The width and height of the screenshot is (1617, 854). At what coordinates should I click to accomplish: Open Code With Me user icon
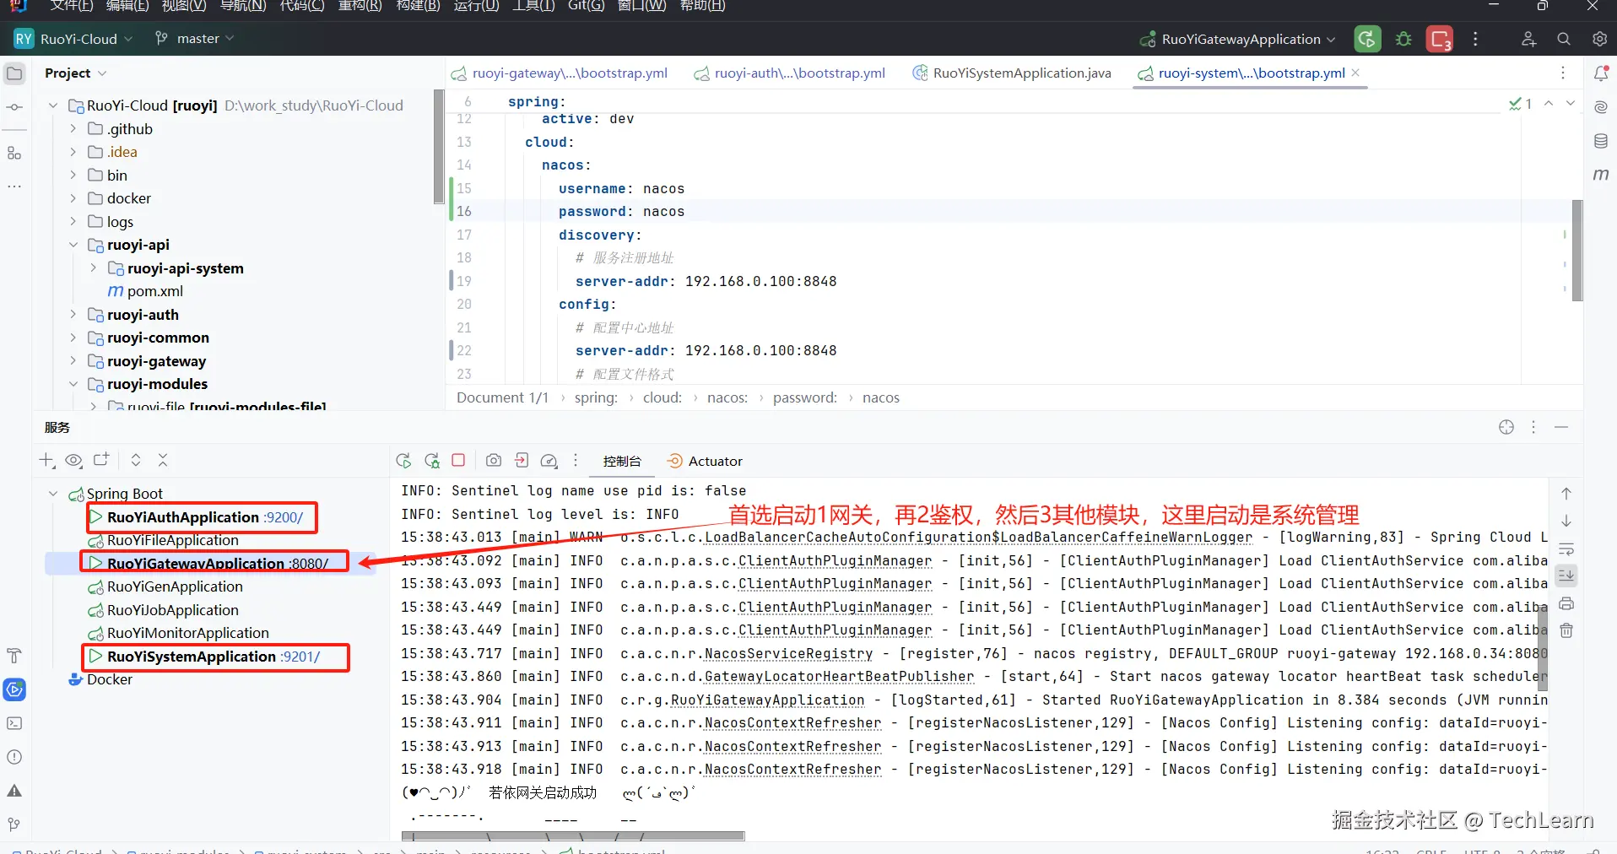pos(1528,39)
